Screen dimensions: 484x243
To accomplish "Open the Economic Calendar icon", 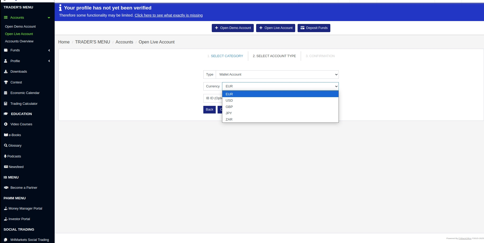I will [6, 93].
